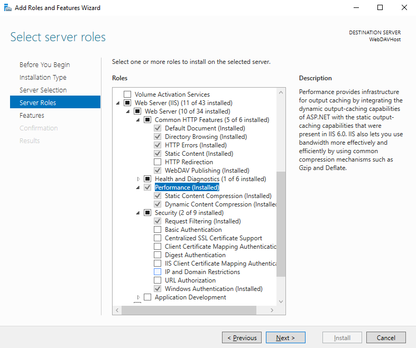The height and width of the screenshot is (348, 416).
Task: Select Static Content (Installed) item
Action: pyautogui.click(x=199, y=154)
